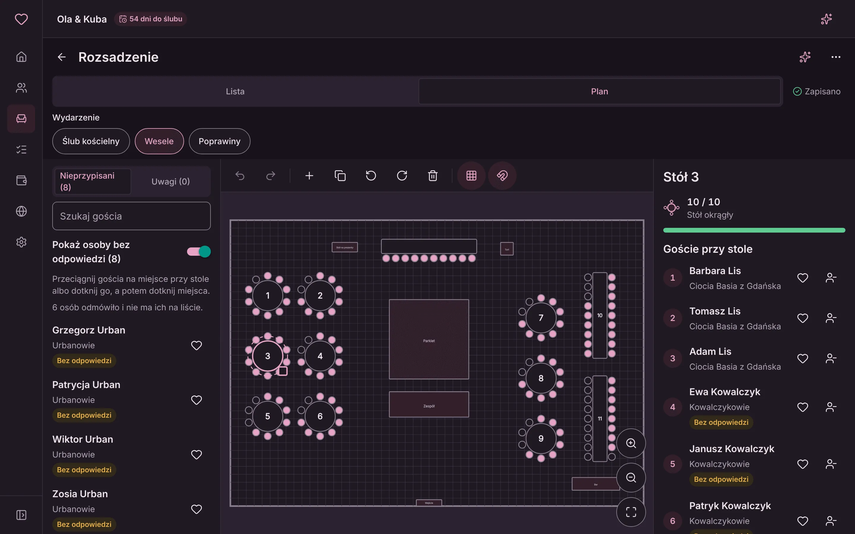Click the 54 dni do ślubu badge
The width and height of the screenshot is (855, 534).
pyautogui.click(x=151, y=19)
